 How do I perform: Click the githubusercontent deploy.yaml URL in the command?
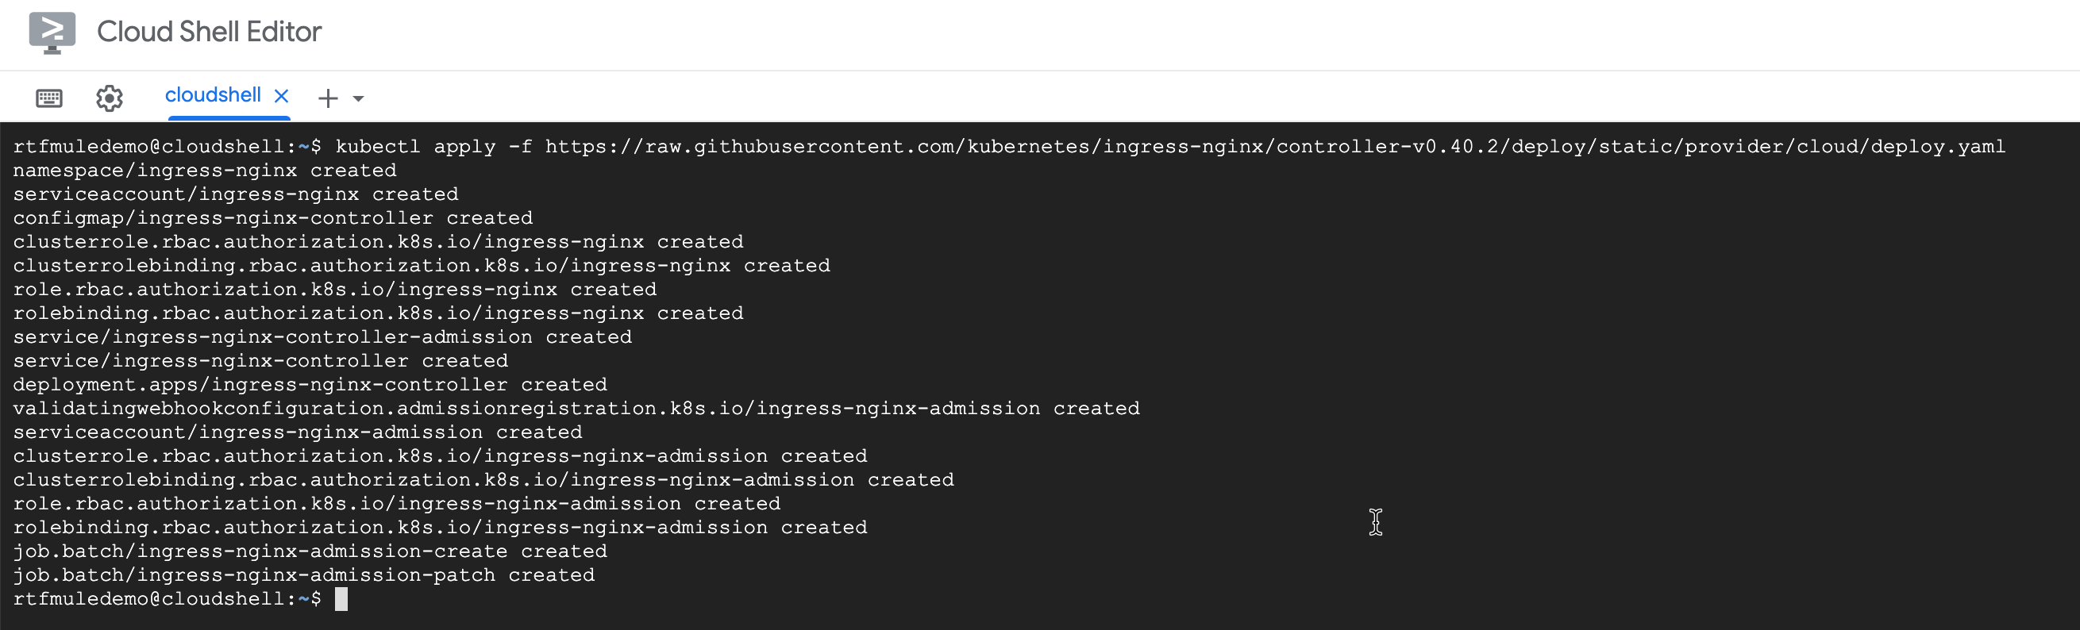[x=1275, y=147]
